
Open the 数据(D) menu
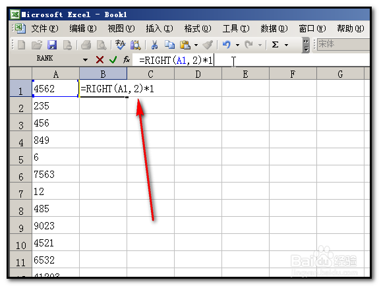coord(274,28)
